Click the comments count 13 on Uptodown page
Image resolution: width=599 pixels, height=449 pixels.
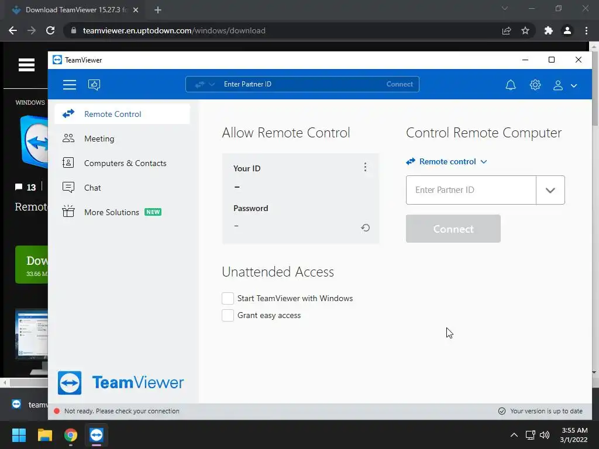26,187
